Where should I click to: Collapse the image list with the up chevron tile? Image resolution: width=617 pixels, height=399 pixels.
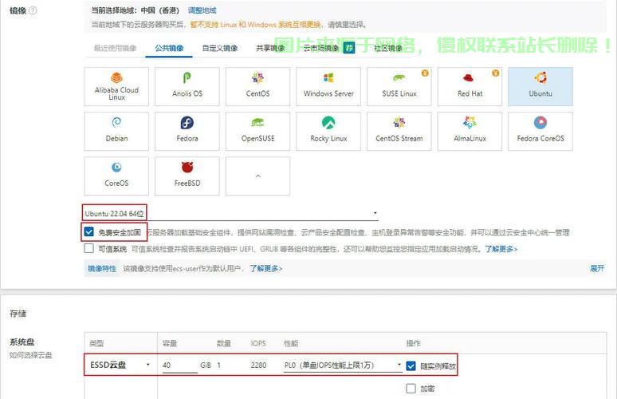click(x=257, y=176)
